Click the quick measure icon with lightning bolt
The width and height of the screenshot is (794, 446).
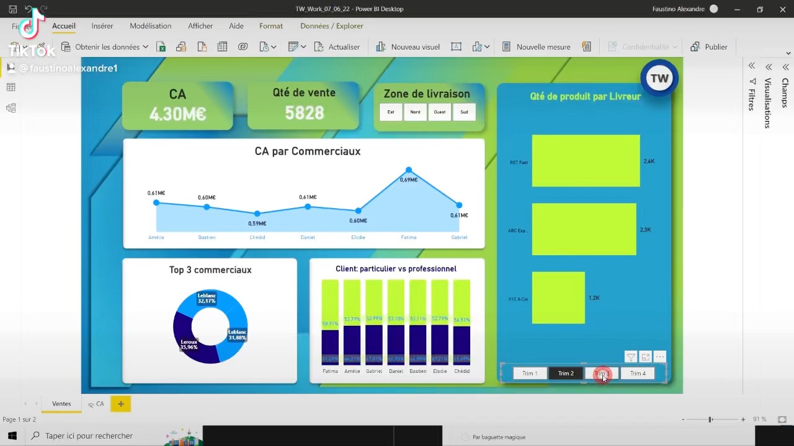[586, 47]
